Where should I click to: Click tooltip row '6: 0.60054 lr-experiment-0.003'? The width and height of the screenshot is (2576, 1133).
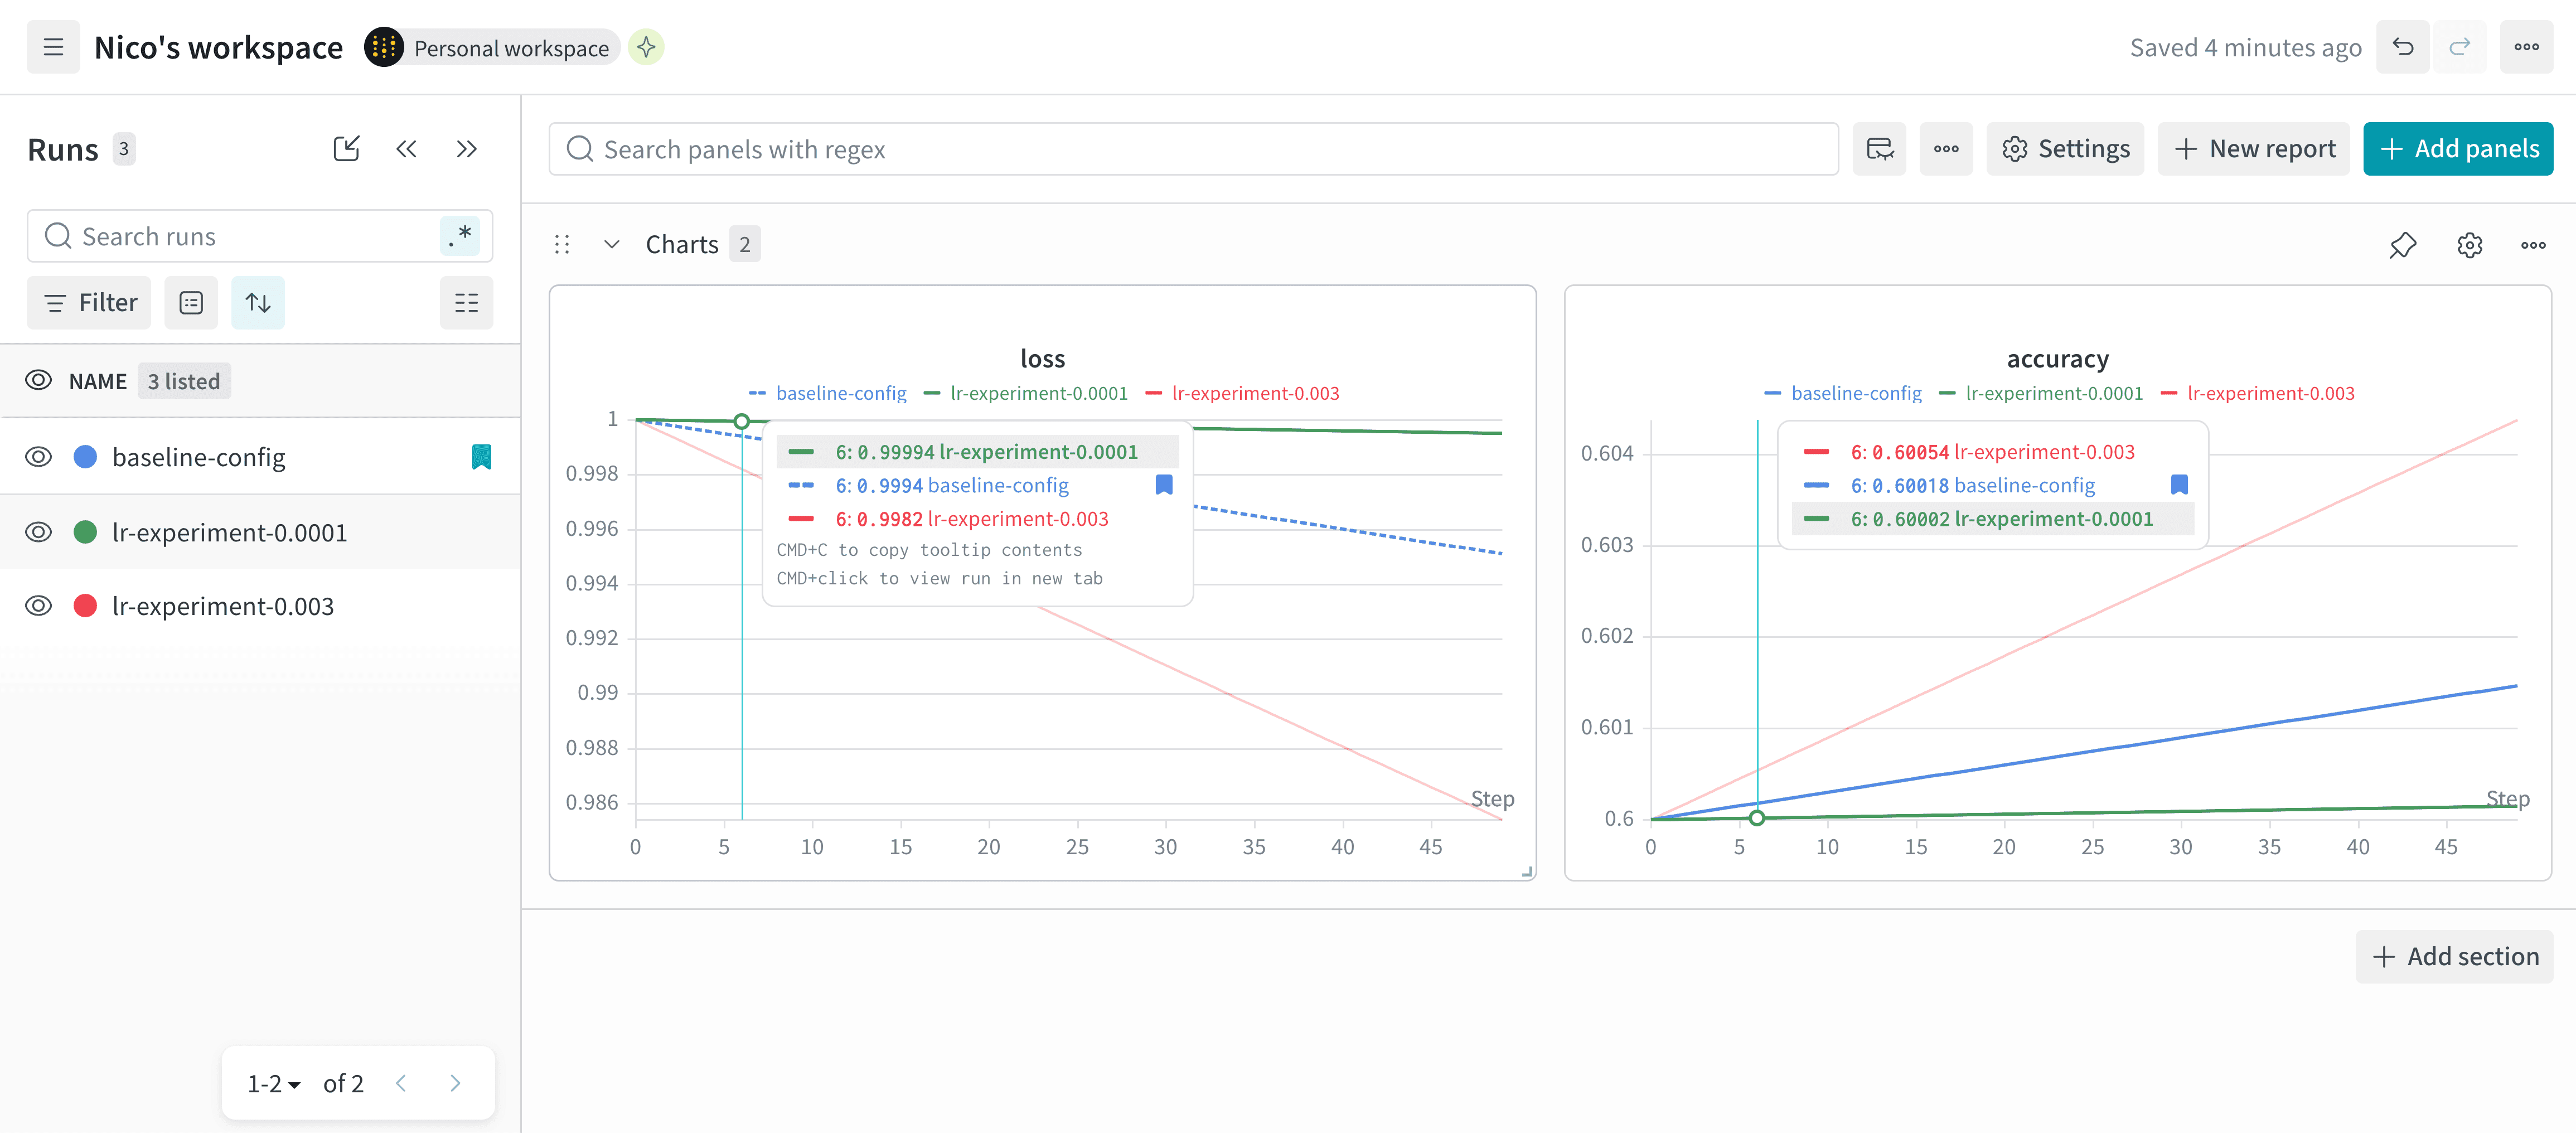(1993, 452)
